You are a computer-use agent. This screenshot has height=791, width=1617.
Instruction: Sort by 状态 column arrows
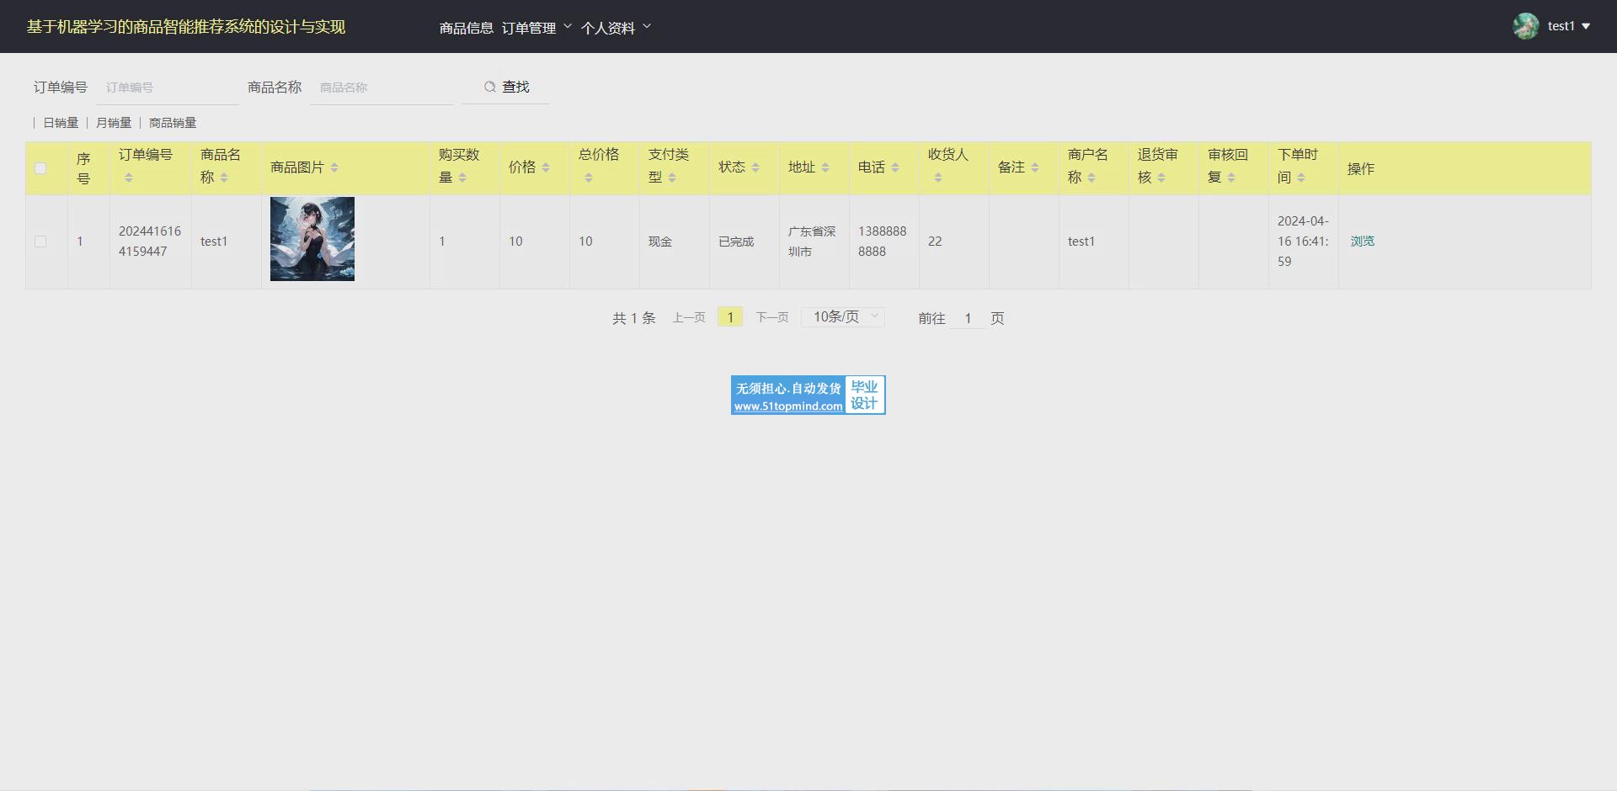(x=755, y=167)
